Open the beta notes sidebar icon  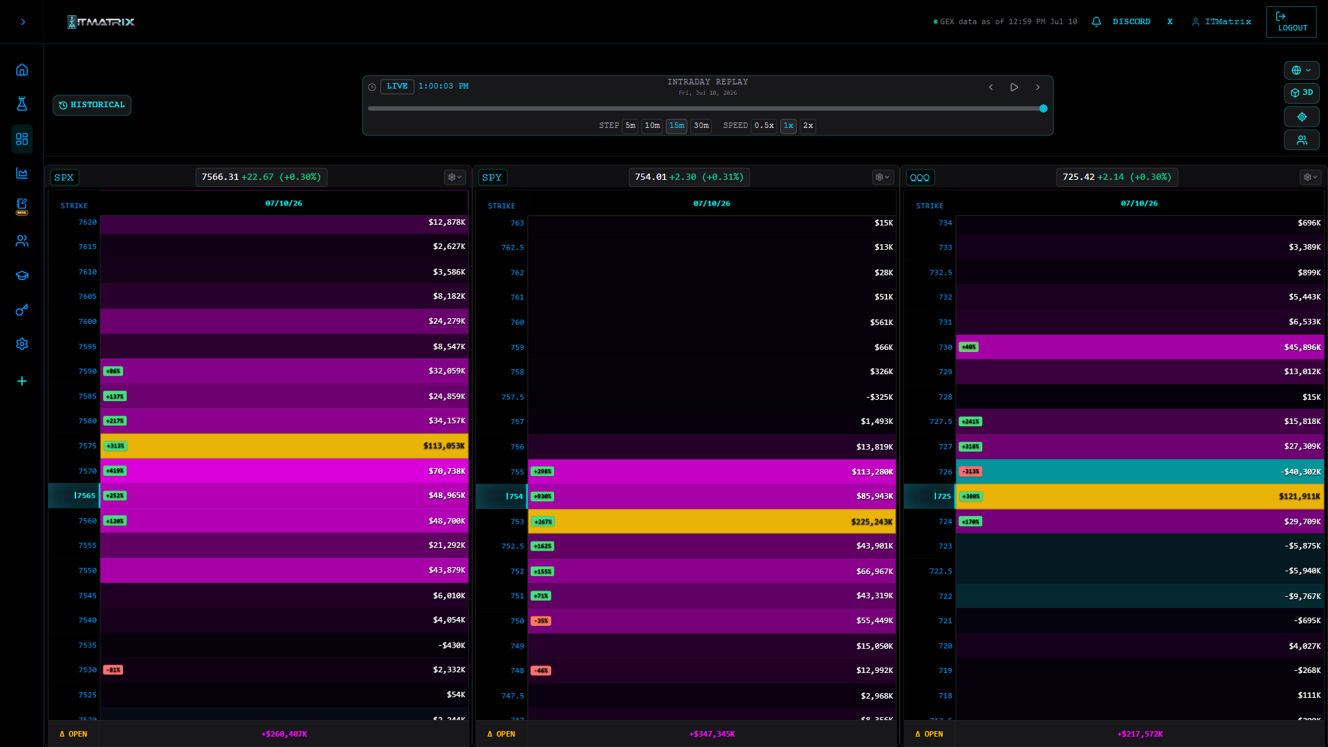pos(22,206)
